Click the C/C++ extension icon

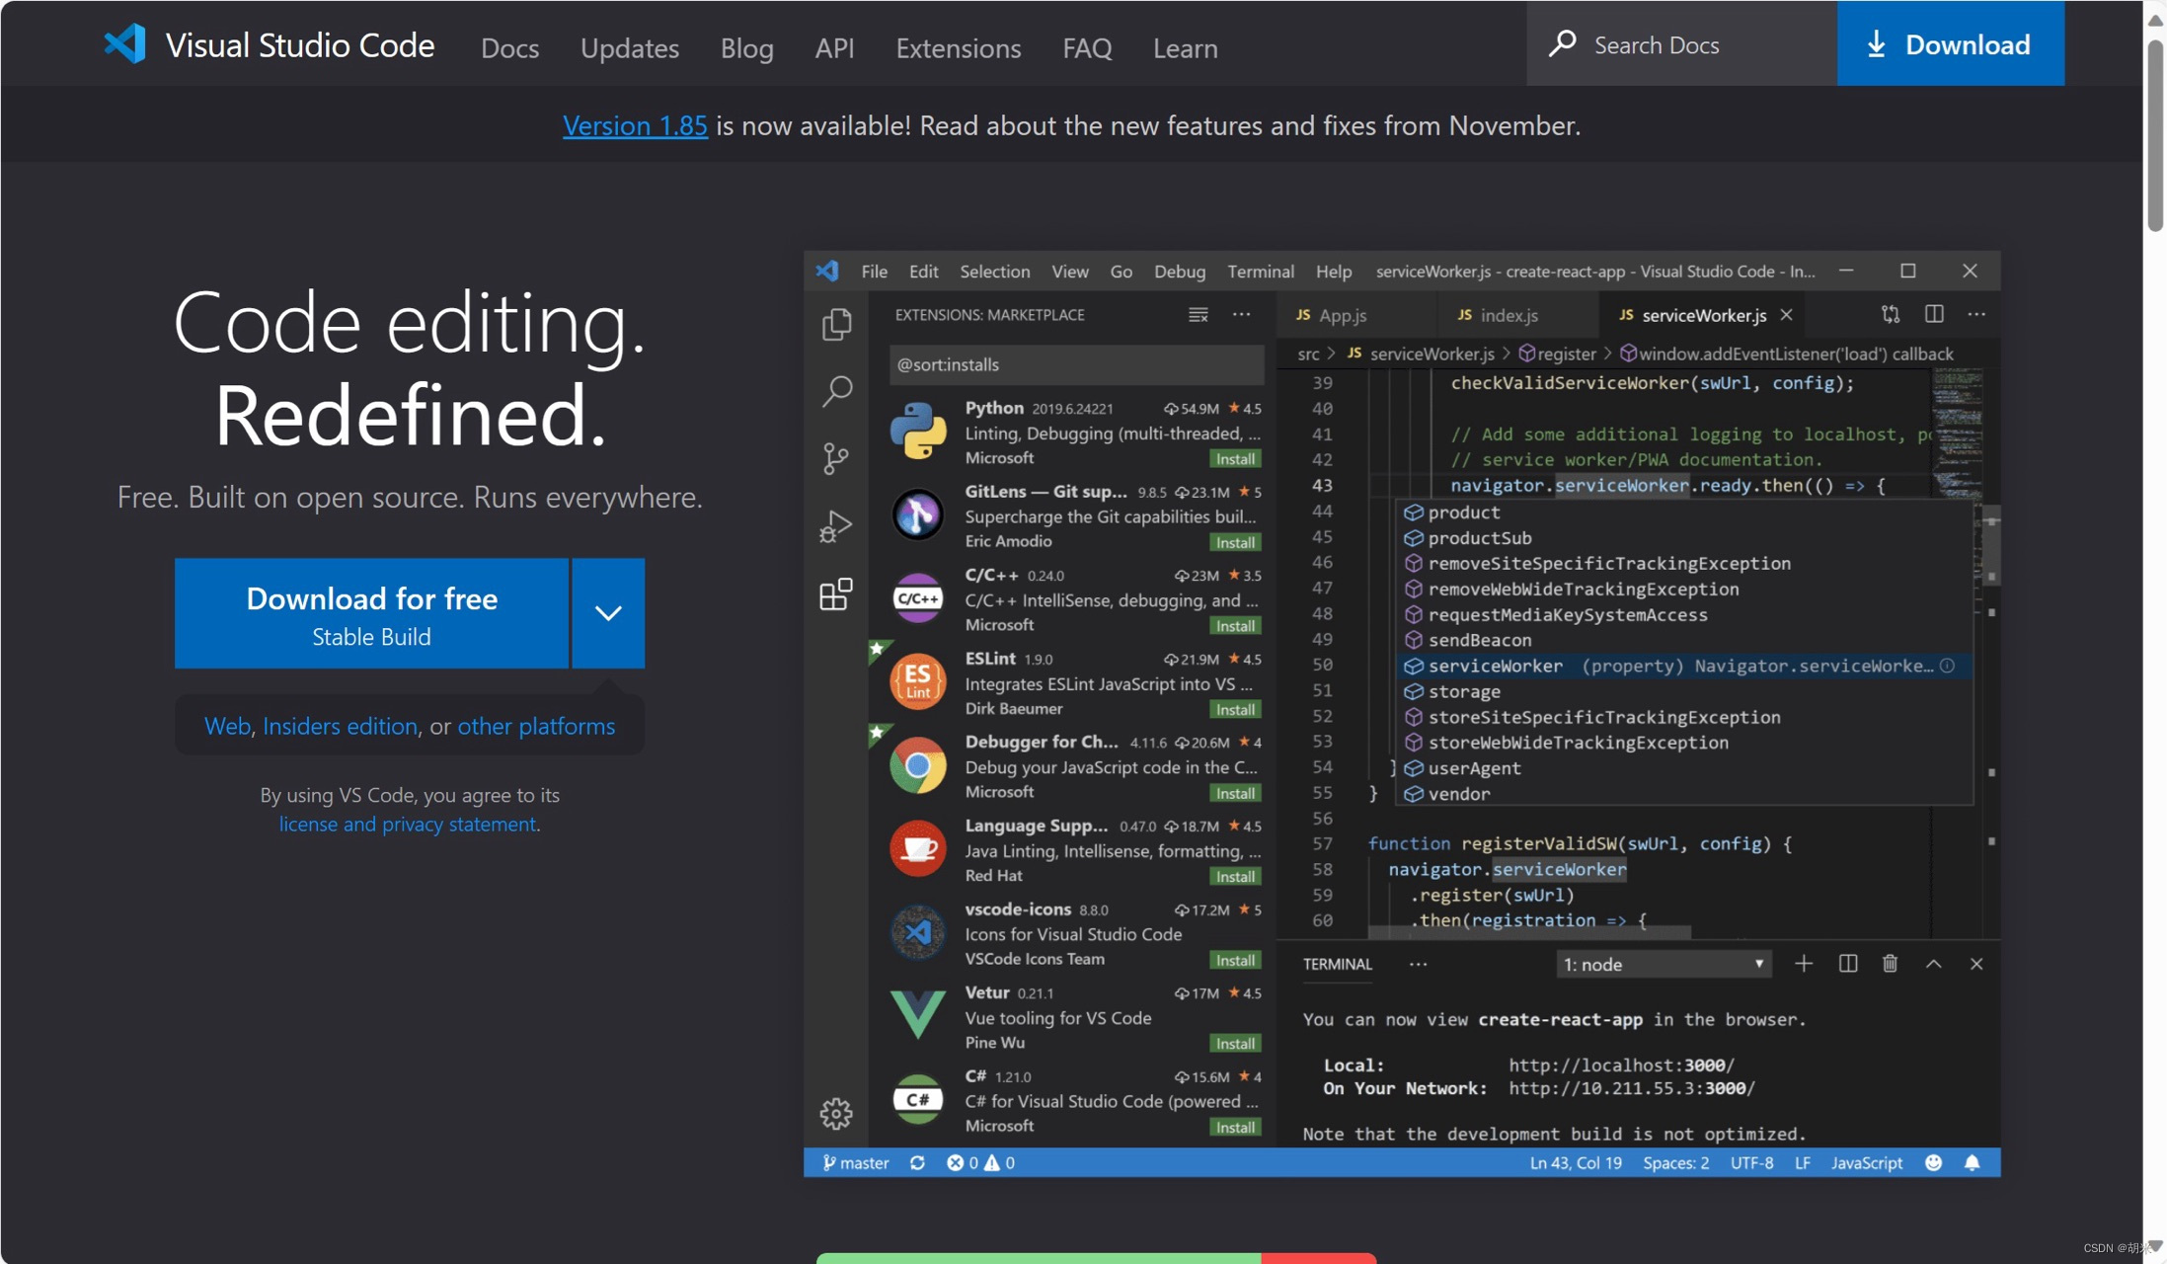[x=918, y=598]
